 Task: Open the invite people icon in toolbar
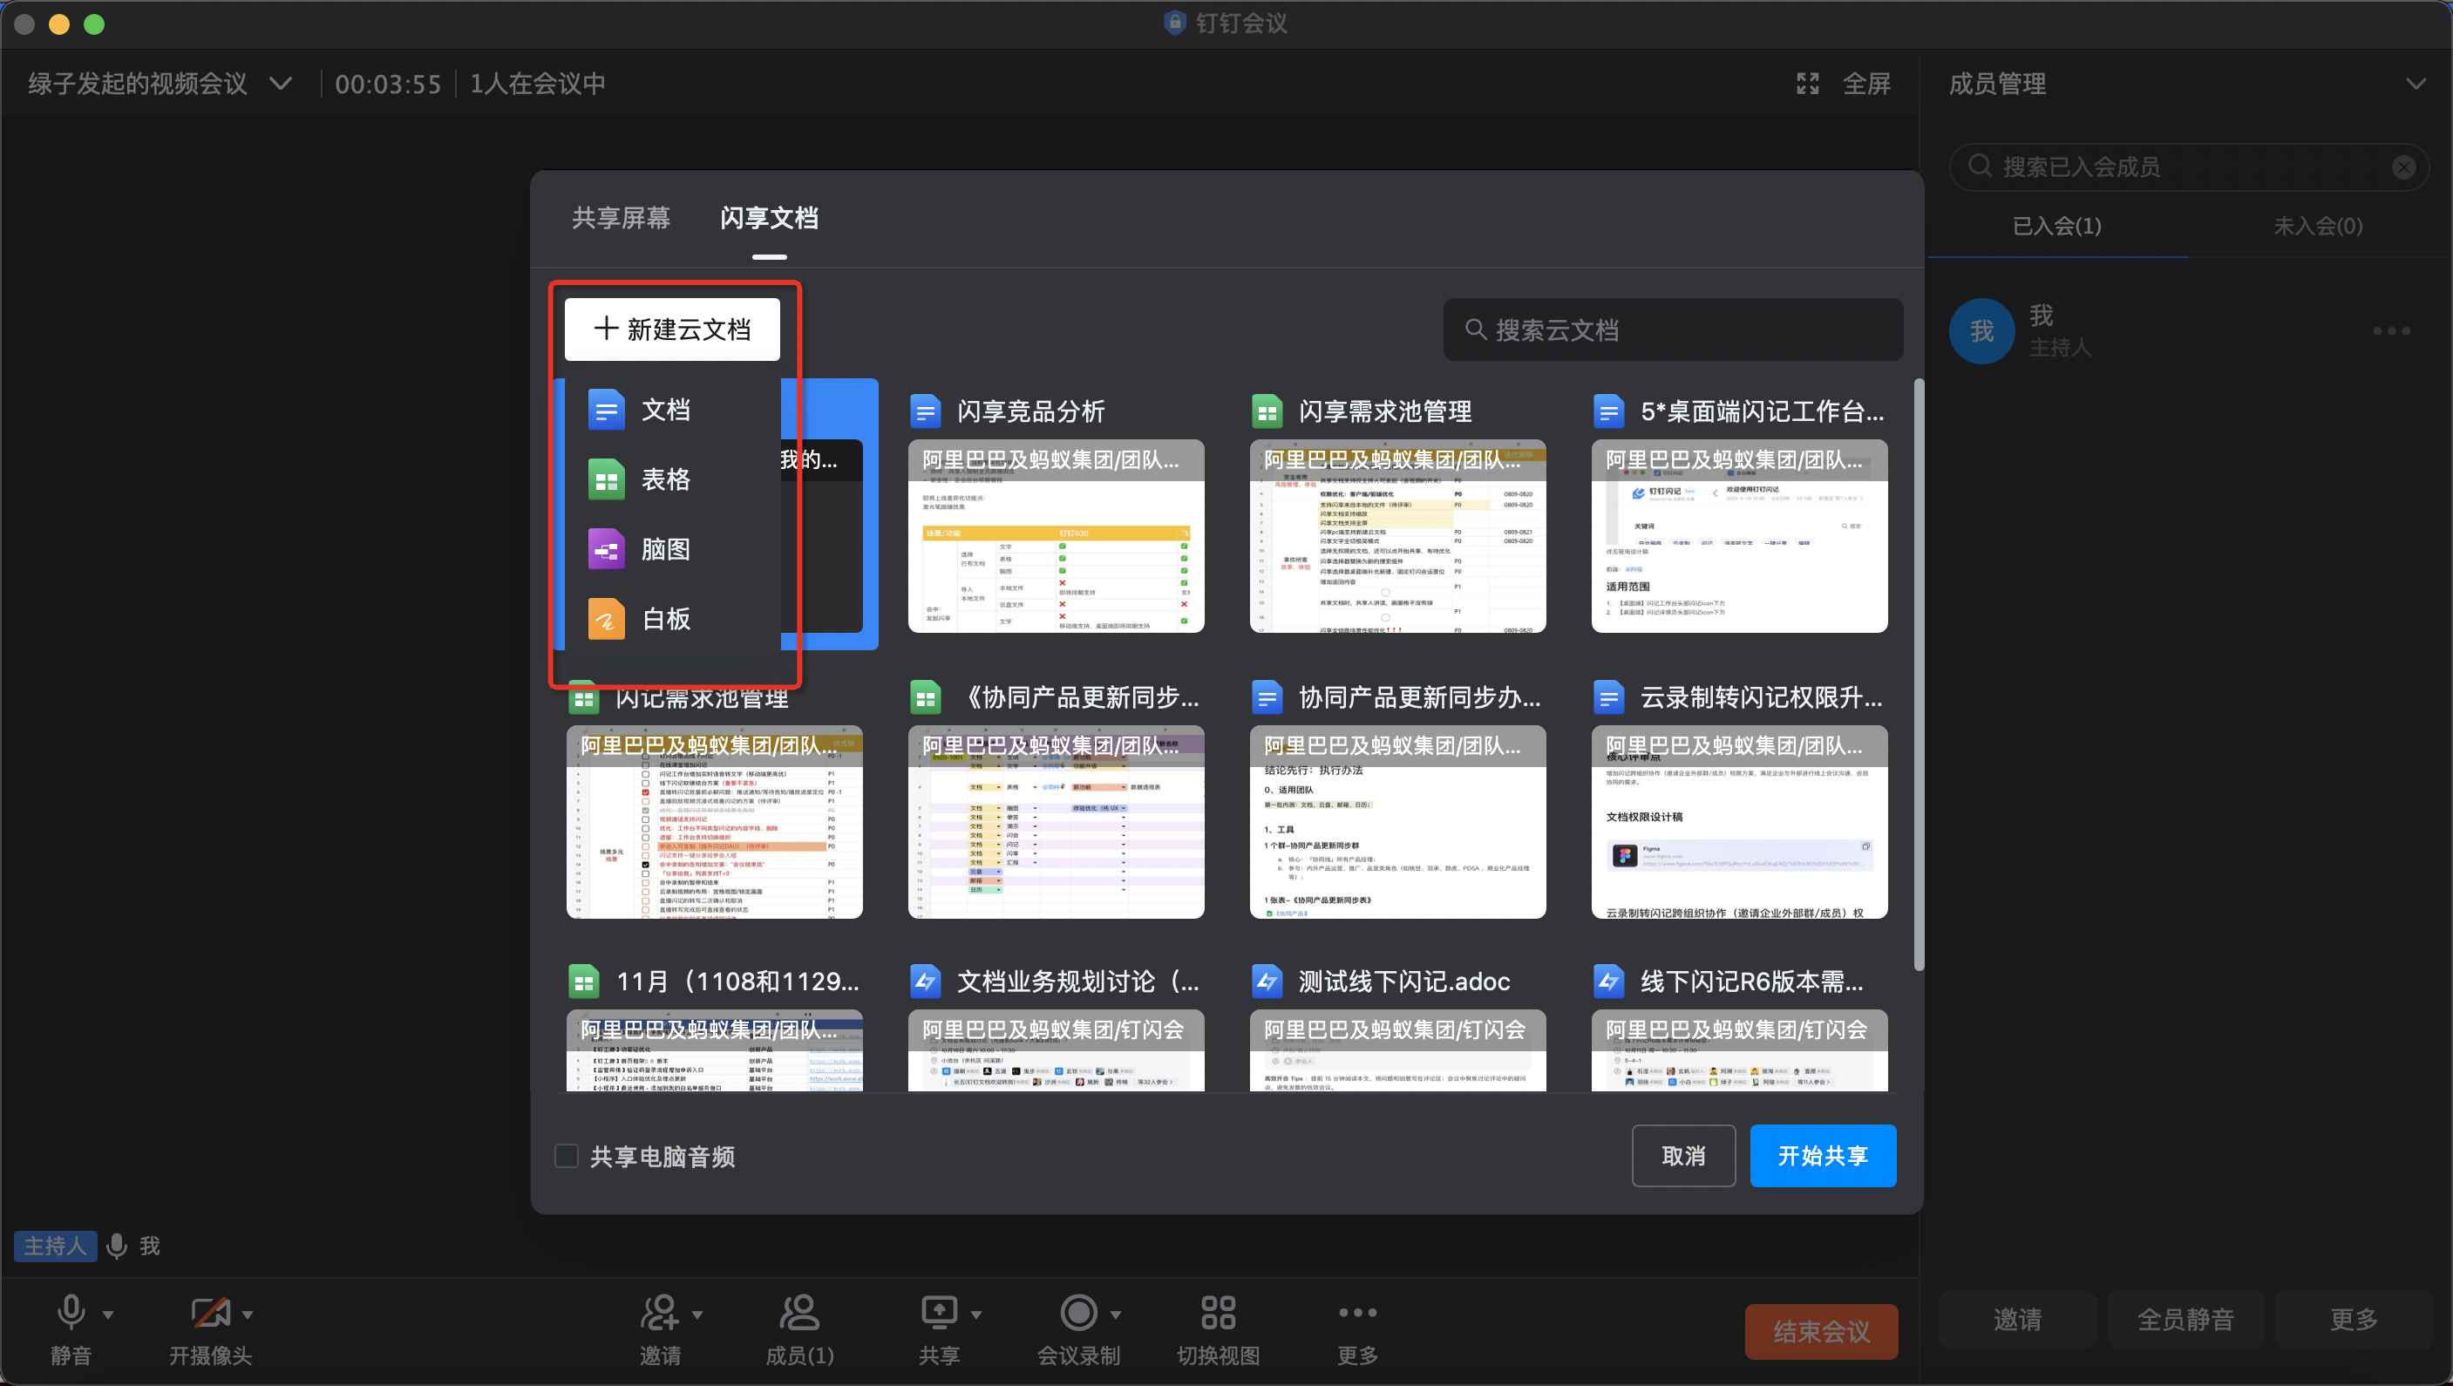[659, 1313]
